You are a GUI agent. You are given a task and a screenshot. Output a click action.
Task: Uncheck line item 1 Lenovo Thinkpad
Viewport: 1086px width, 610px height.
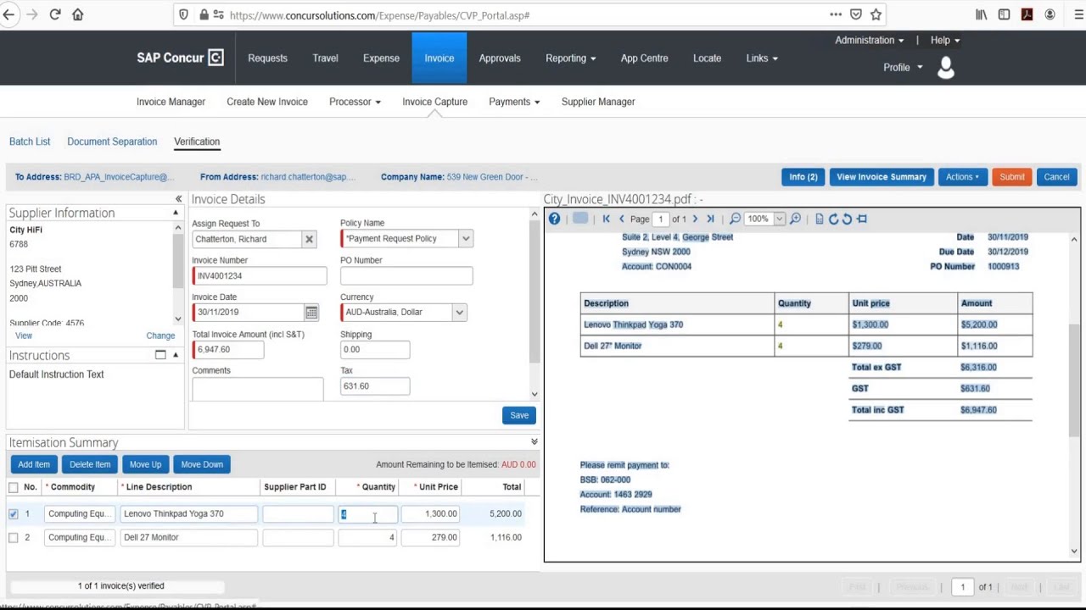pos(13,513)
